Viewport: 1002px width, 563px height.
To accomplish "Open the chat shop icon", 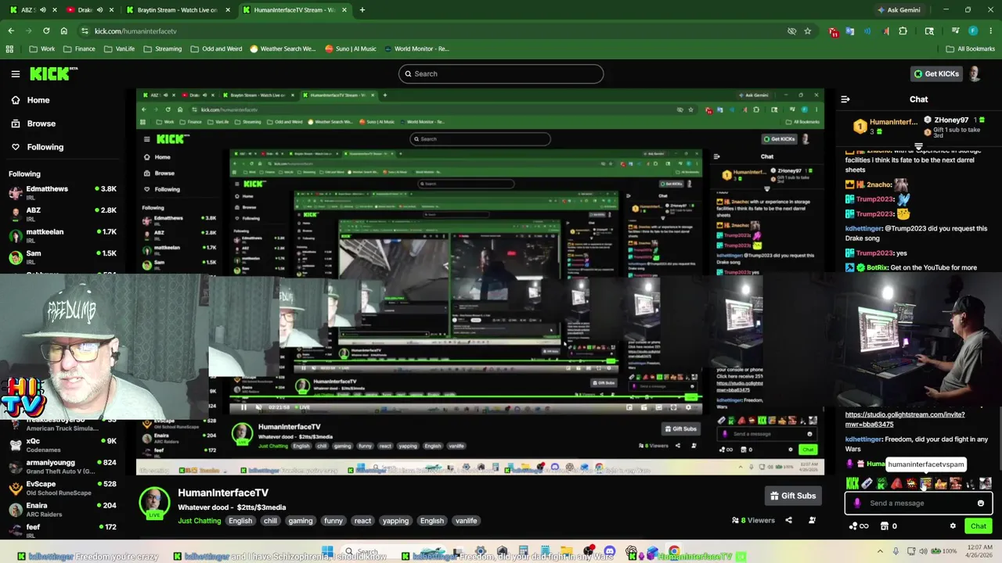I will [x=885, y=526].
